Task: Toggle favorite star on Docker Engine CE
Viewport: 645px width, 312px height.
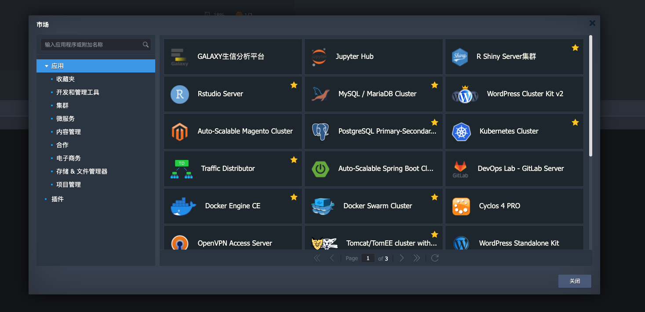Action: (294, 197)
